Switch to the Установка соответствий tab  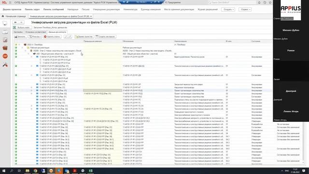[x=35, y=32]
